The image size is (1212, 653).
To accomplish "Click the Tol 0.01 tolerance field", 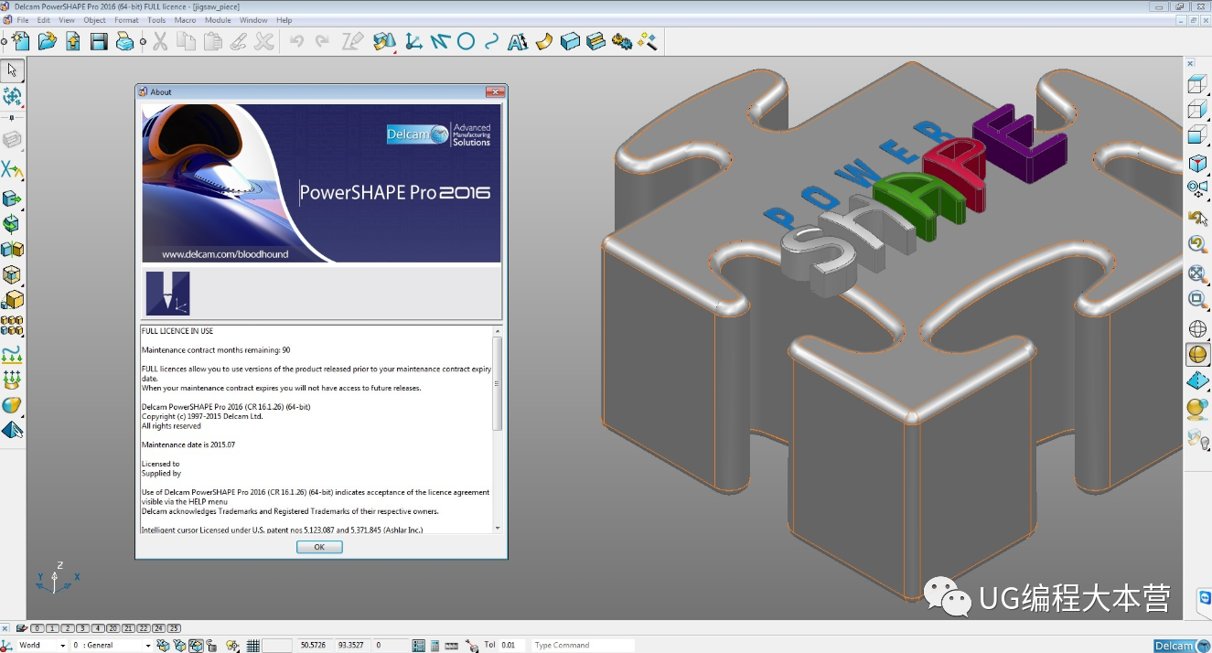I will click(x=512, y=646).
